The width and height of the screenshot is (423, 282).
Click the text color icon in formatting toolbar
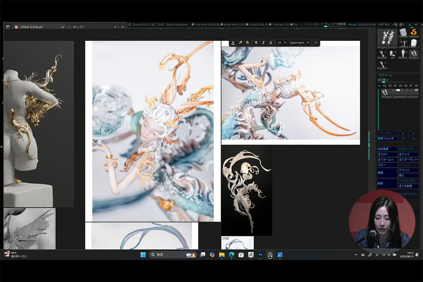pyautogui.click(x=233, y=42)
